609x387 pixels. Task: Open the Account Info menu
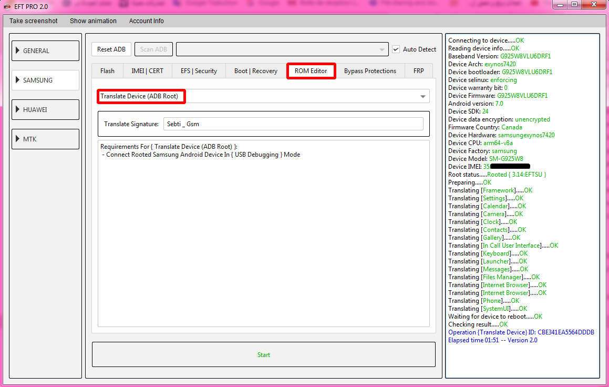tap(147, 21)
